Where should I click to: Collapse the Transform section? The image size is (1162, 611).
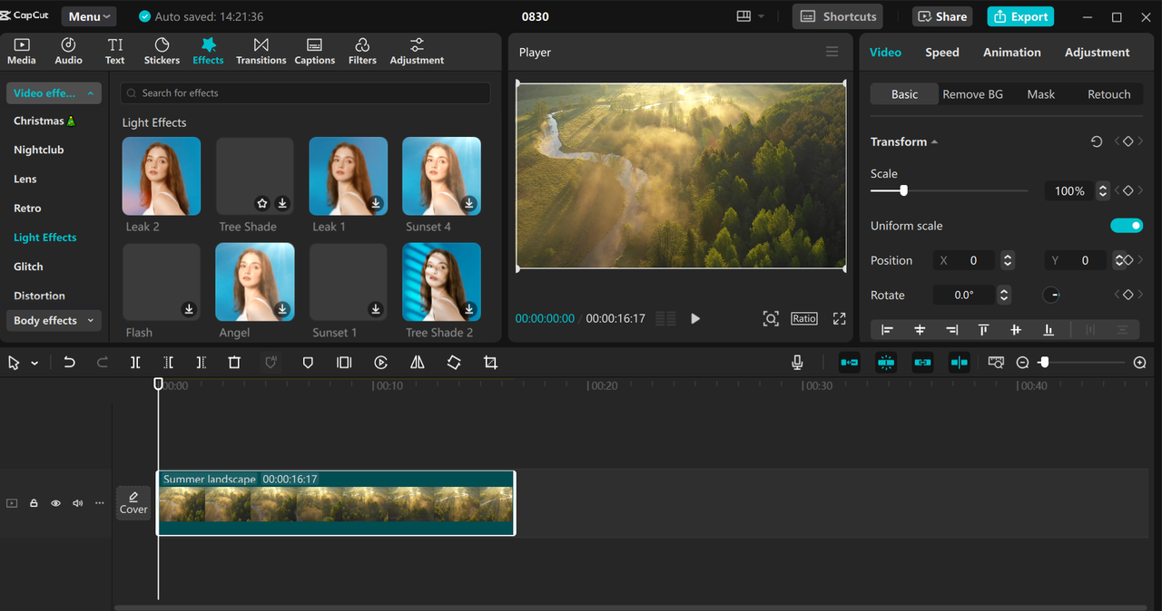coord(934,142)
